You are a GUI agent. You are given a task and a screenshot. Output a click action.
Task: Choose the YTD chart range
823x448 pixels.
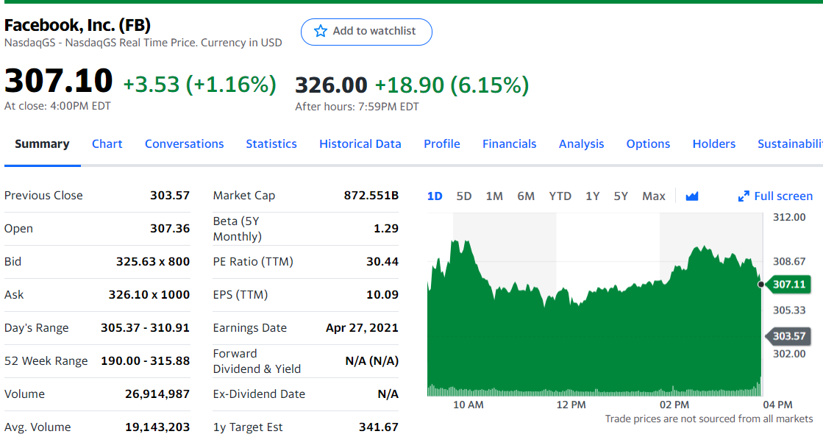click(x=560, y=196)
